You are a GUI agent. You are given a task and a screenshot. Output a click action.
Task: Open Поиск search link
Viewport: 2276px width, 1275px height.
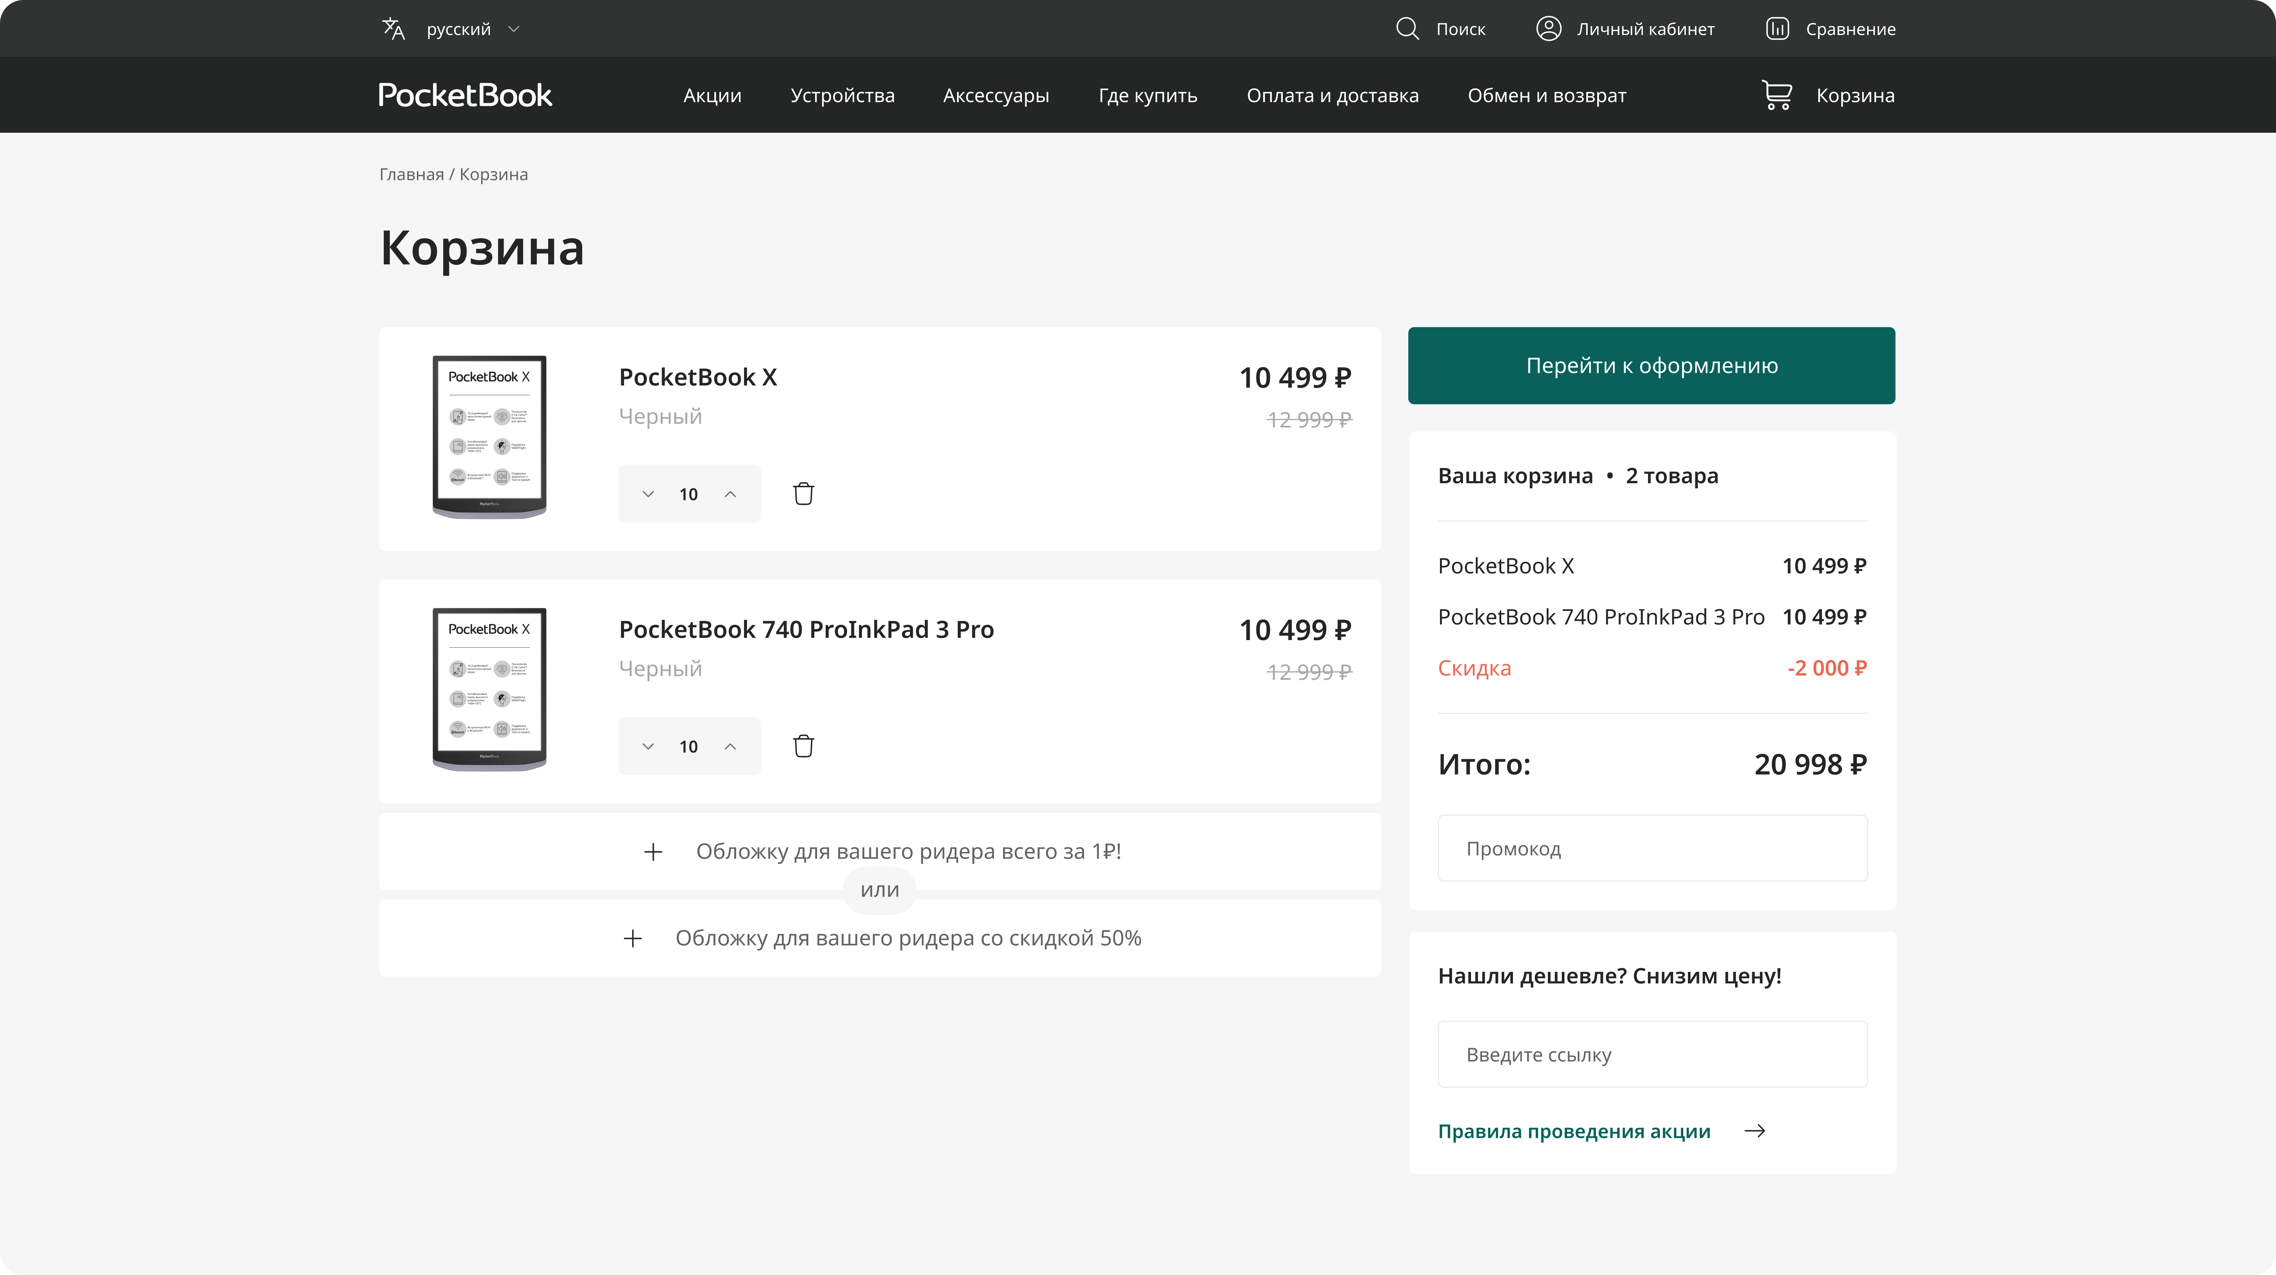tap(1460, 29)
